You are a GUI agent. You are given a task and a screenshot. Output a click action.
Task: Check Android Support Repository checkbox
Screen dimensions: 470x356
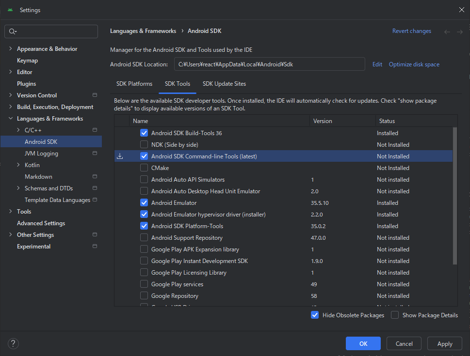(144, 238)
